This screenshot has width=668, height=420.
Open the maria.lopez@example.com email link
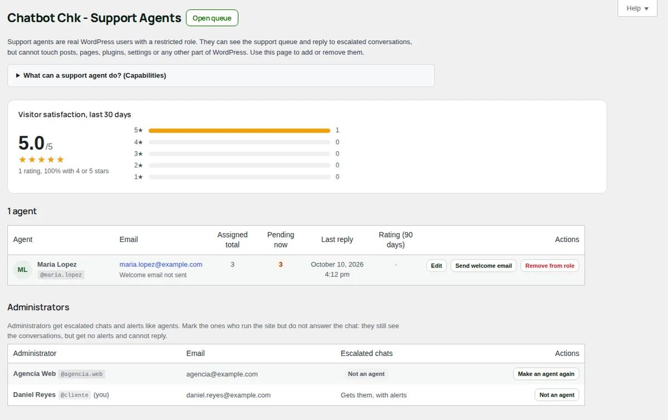coord(161,264)
